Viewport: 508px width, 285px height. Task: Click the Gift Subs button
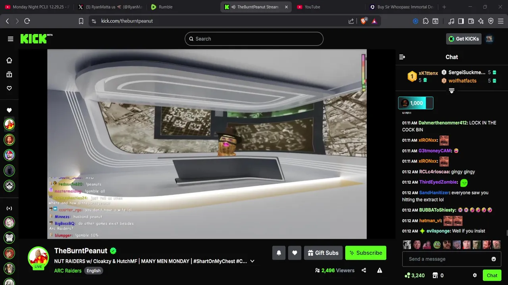tap(323, 253)
